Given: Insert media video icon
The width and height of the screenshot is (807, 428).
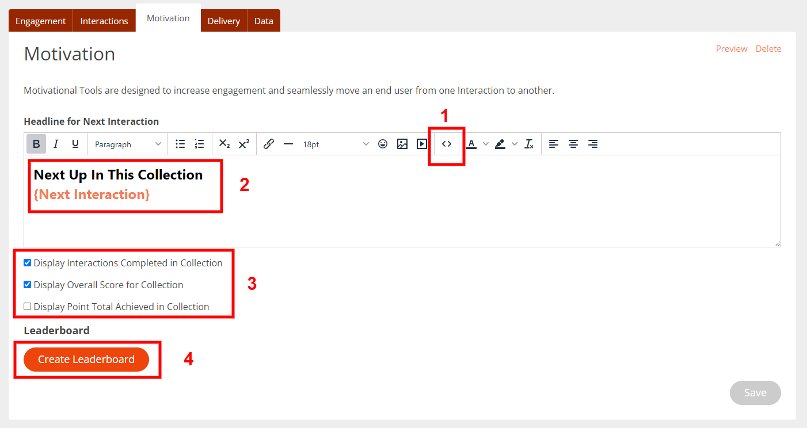Looking at the screenshot, I should click(422, 144).
